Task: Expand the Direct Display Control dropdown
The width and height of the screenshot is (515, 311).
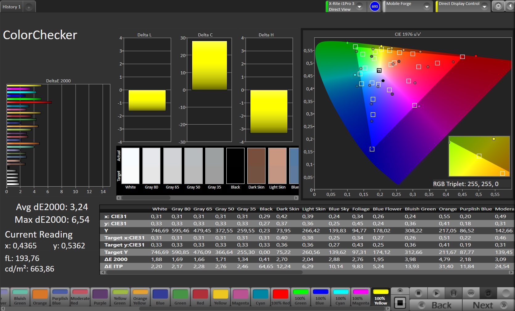Action: (484, 6)
